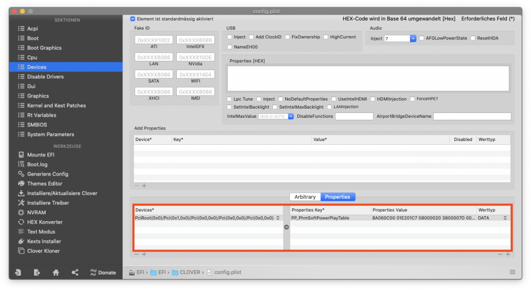
Task: Click the AirportBridgeDeviceName field
Action: click(472, 116)
